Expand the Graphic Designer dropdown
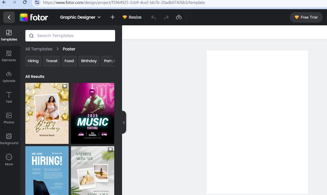This screenshot has height=195, width=327. tap(80, 17)
